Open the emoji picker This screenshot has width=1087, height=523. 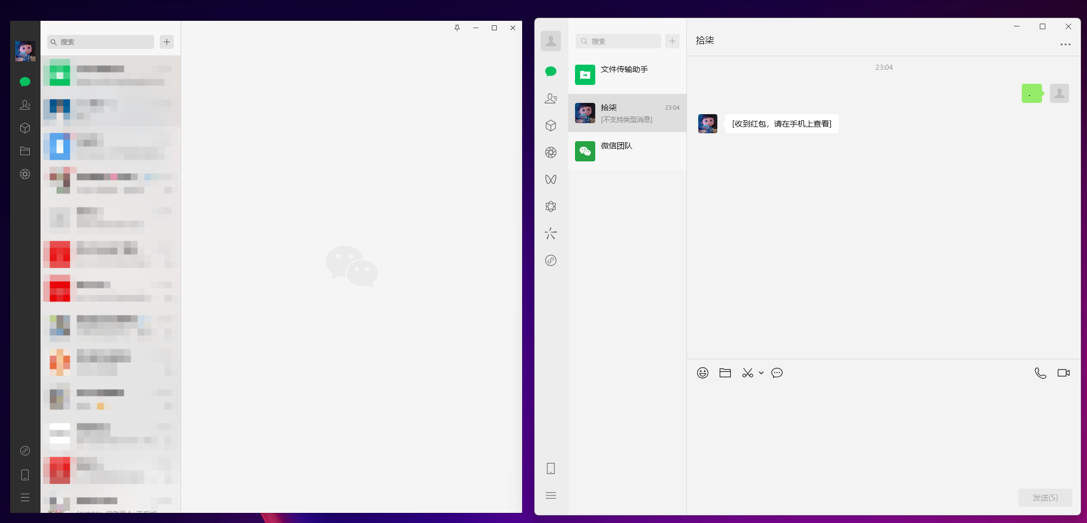[x=703, y=373]
